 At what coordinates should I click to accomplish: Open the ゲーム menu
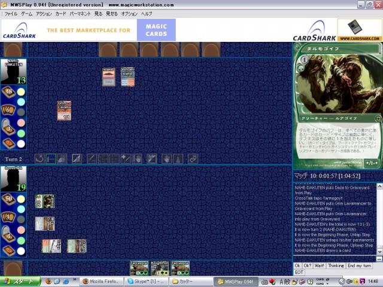(x=26, y=14)
